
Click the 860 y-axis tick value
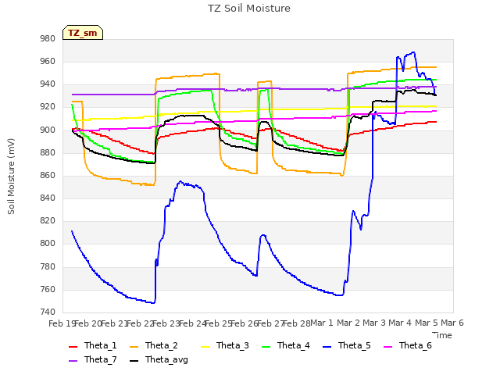click(x=48, y=175)
